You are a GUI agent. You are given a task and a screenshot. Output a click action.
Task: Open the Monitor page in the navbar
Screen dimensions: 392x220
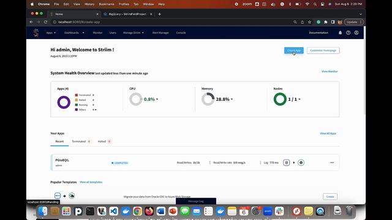[x=97, y=32]
